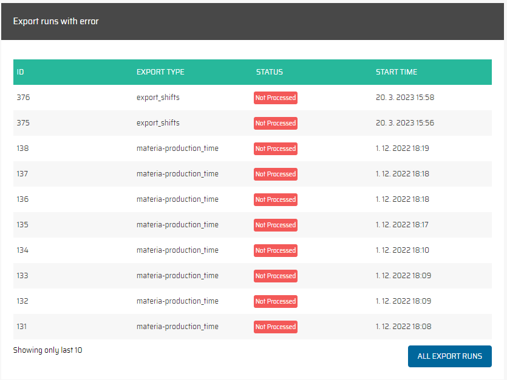
Task: Open export run ID 375
Action: (x=23, y=123)
